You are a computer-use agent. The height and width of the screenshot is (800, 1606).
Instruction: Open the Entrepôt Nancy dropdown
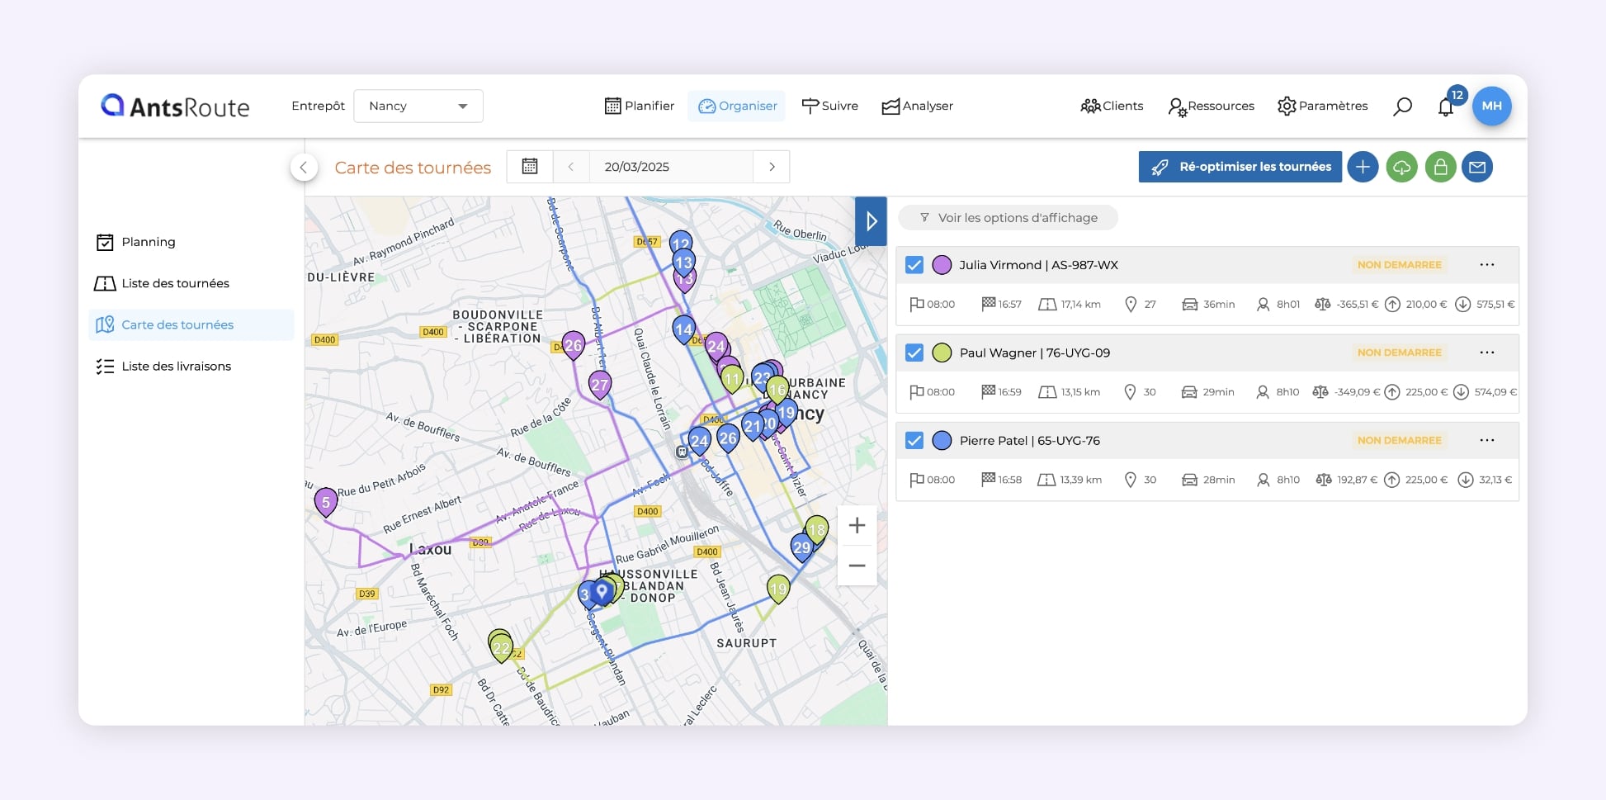(418, 107)
